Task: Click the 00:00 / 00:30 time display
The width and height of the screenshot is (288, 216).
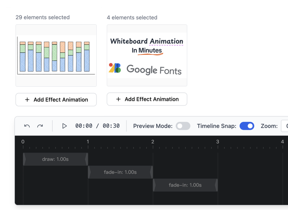Action: [97, 126]
